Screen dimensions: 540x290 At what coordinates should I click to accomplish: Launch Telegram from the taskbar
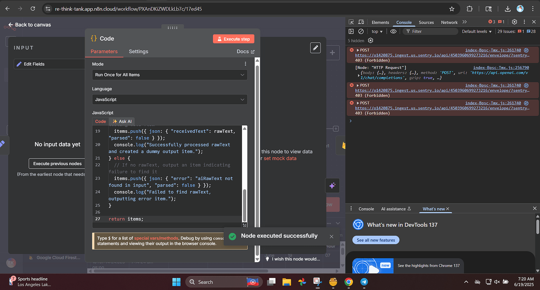(364, 281)
